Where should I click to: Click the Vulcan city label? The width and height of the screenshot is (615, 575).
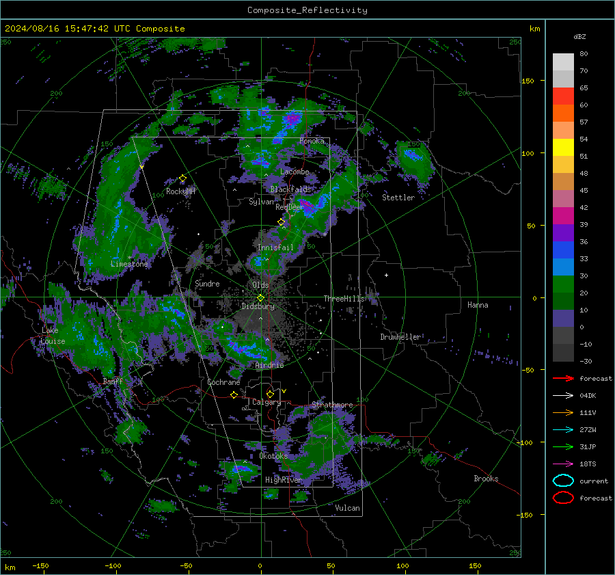[347, 508]
